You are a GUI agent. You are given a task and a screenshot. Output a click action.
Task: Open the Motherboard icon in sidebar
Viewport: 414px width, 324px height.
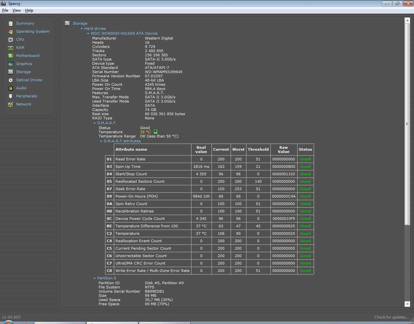click(11, 56)
